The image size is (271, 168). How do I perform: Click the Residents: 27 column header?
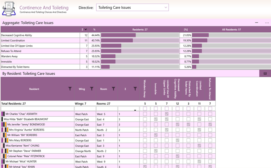[x=140, y=29]
